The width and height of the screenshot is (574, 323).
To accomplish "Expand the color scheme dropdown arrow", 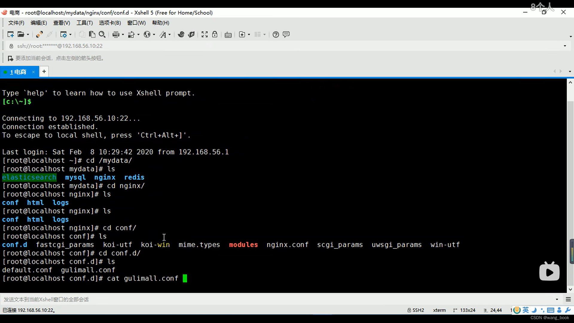I will (x=138, y=35).
